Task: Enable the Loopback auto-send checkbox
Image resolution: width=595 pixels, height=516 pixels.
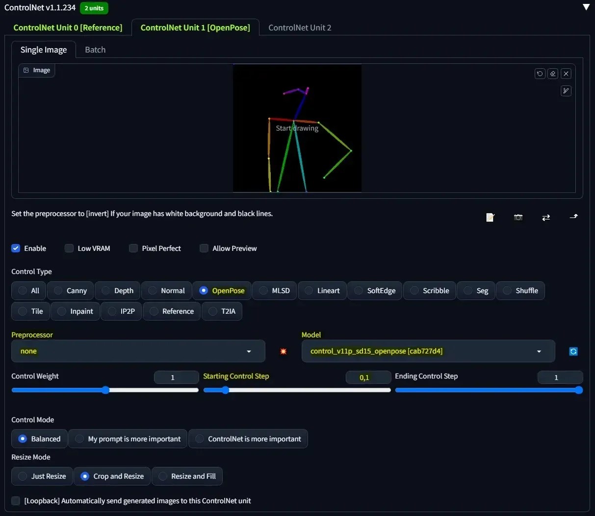Action: (16, 501)
